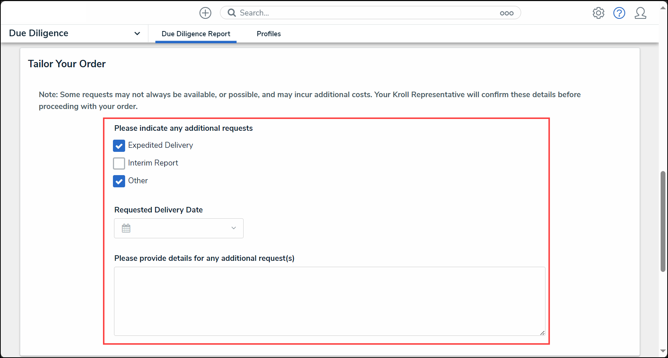Check the Interim Report checkbox
This screenshot has width=668, height=358.
pyautogui.click(x=119, y=163)
